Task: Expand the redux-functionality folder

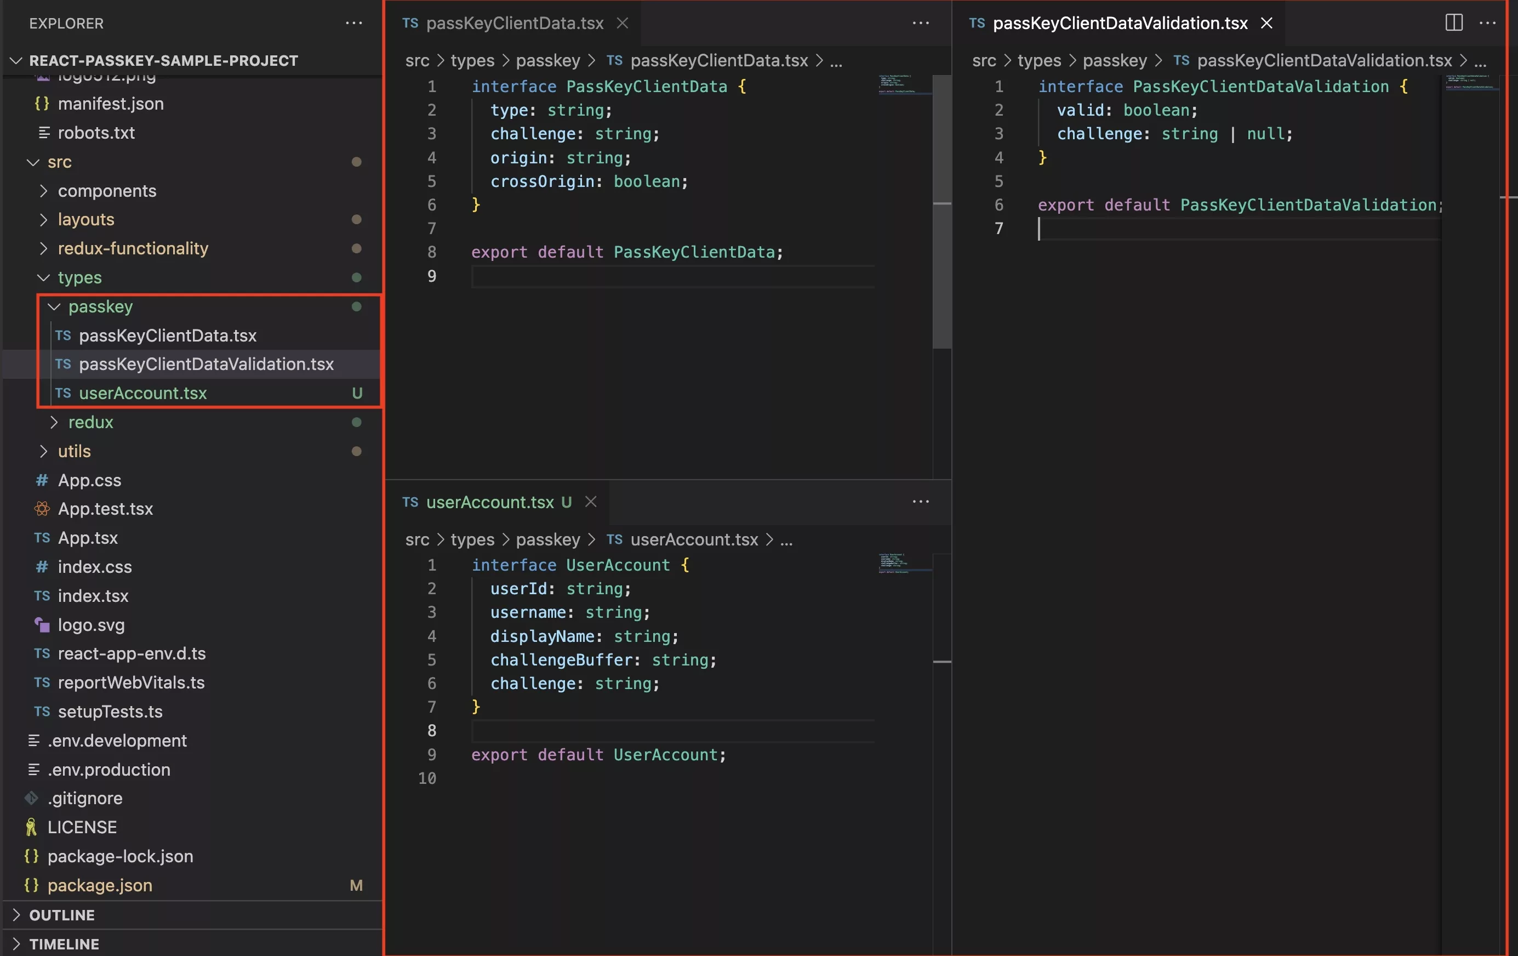Action: 43,248
